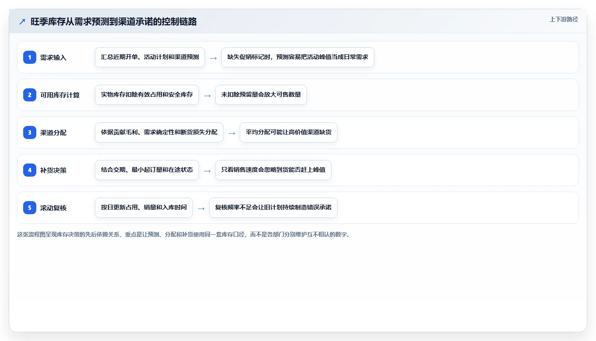Screen dimensions: 596x341
Task: Open the 缺失促销标记时 risk box
Action: tap(298, 57)
